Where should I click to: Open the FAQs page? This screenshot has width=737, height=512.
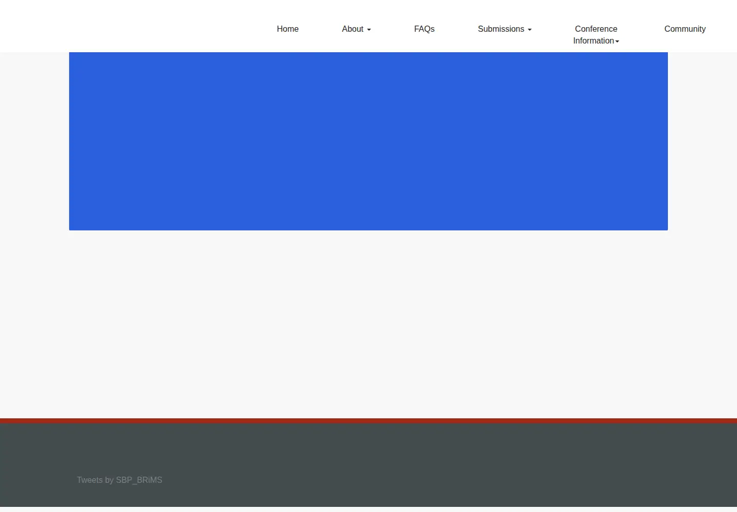click(x=424, y=29)
